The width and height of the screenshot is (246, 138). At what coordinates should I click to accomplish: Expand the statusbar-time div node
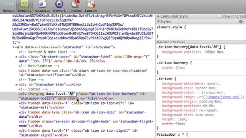pyautogui.click(x=17, y=85)
